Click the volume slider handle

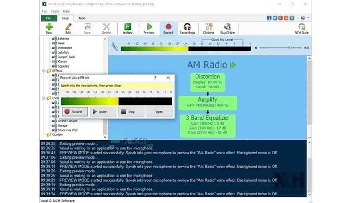point(291,48)
